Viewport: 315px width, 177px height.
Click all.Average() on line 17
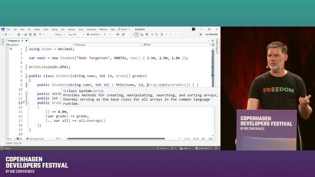point(92,120)
